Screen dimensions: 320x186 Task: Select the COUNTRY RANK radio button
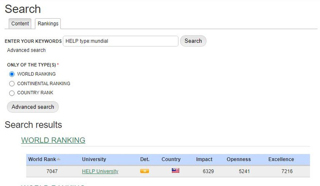[12, 93]
